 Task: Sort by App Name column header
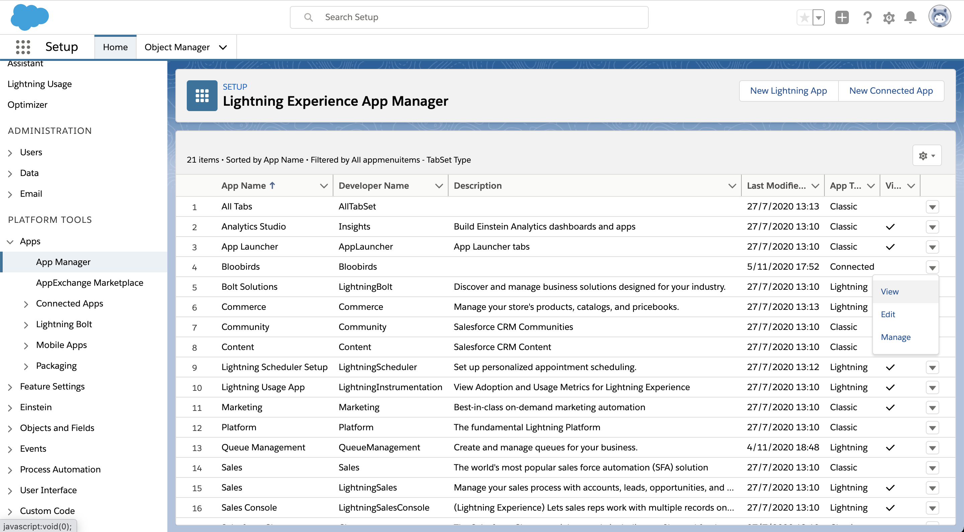[x=248, y=186]
